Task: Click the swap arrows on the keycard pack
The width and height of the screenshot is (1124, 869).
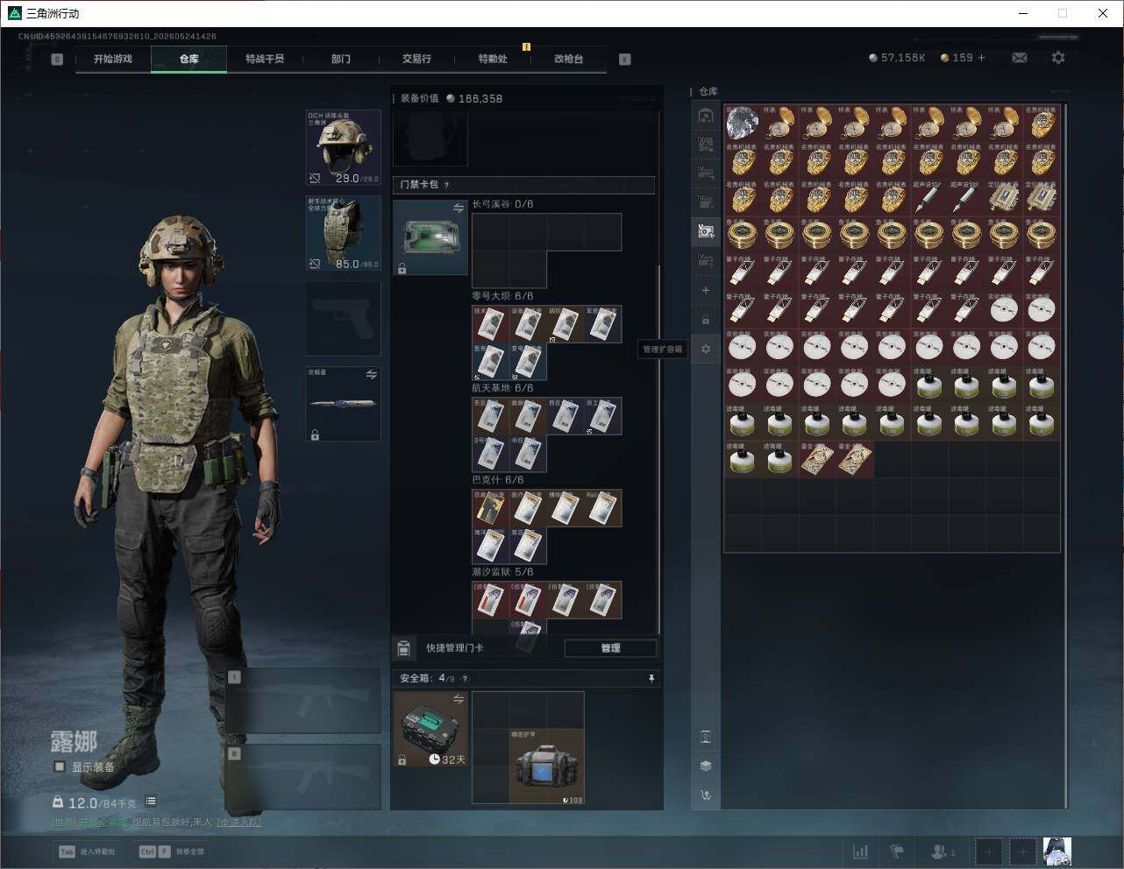Action: point(458,208)
